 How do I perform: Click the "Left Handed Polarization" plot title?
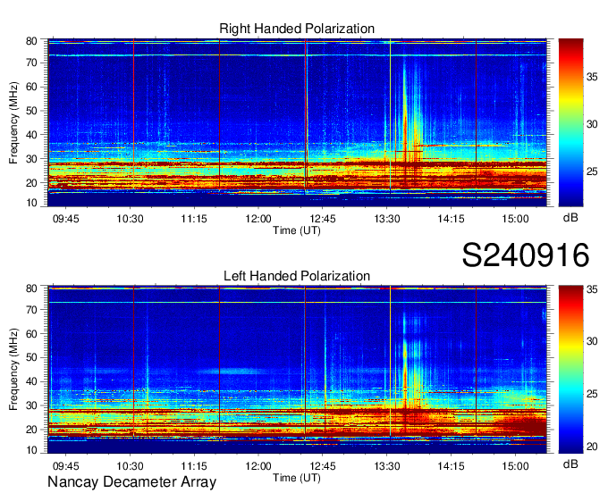[x=297, y=276]
